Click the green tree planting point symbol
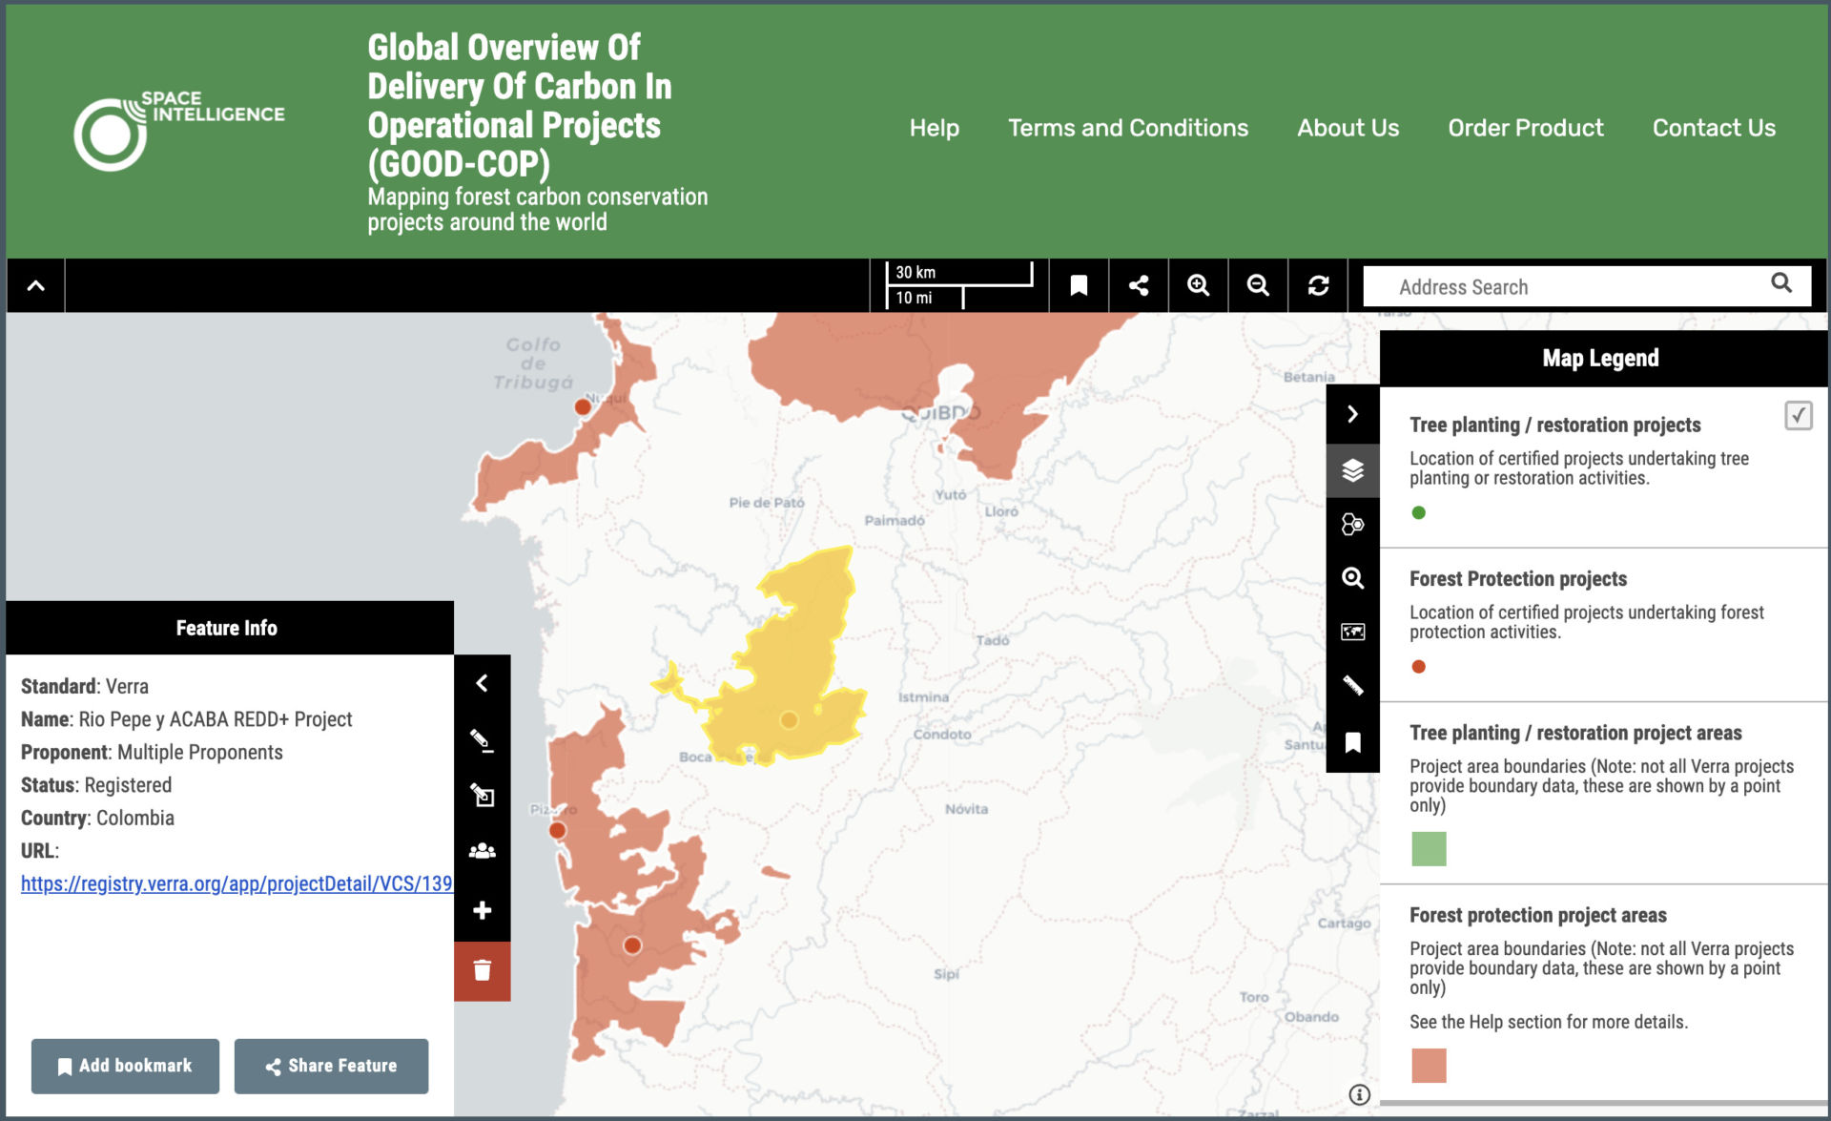The width and height of the screenshot is (1831, 1121). tap(1418, 513)
